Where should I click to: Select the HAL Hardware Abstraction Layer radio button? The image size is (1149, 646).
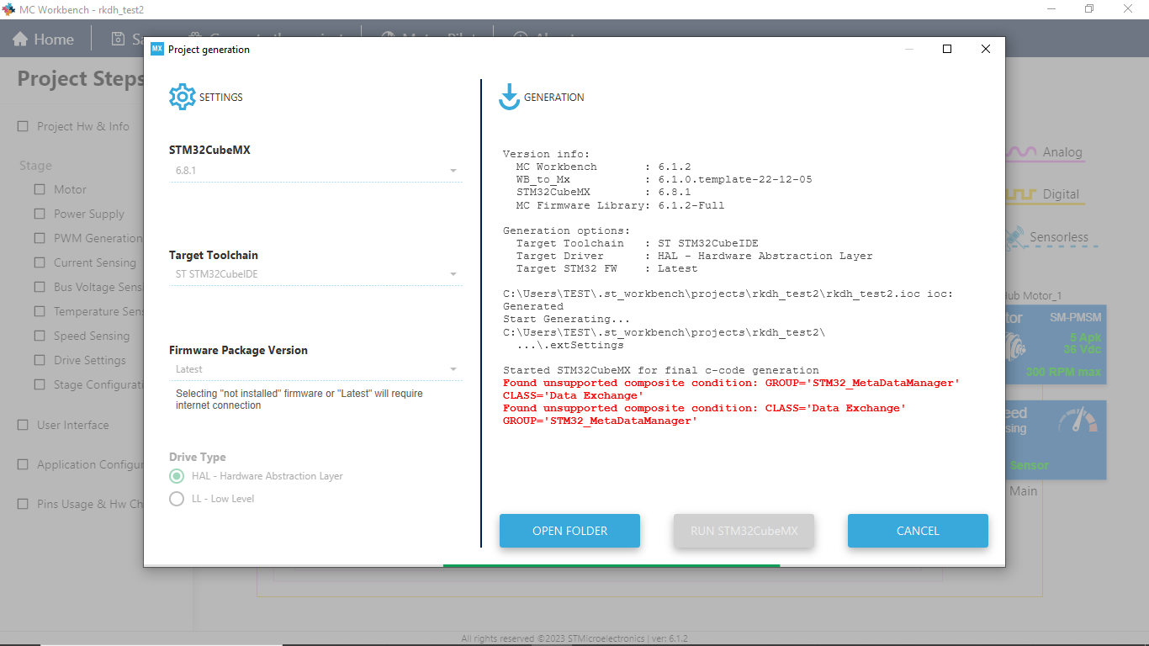point(177,476)
